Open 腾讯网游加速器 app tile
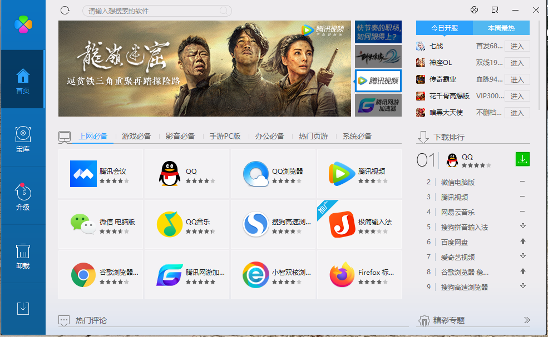This screenshot has width=548, height=337. [x=187, y=275]
